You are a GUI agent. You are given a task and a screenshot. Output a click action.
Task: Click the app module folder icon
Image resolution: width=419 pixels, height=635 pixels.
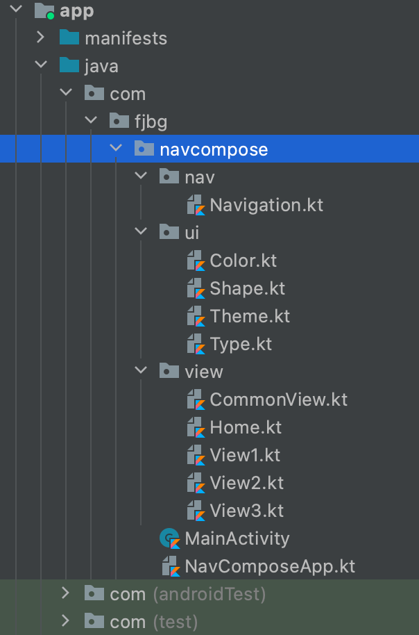point(44,10)
